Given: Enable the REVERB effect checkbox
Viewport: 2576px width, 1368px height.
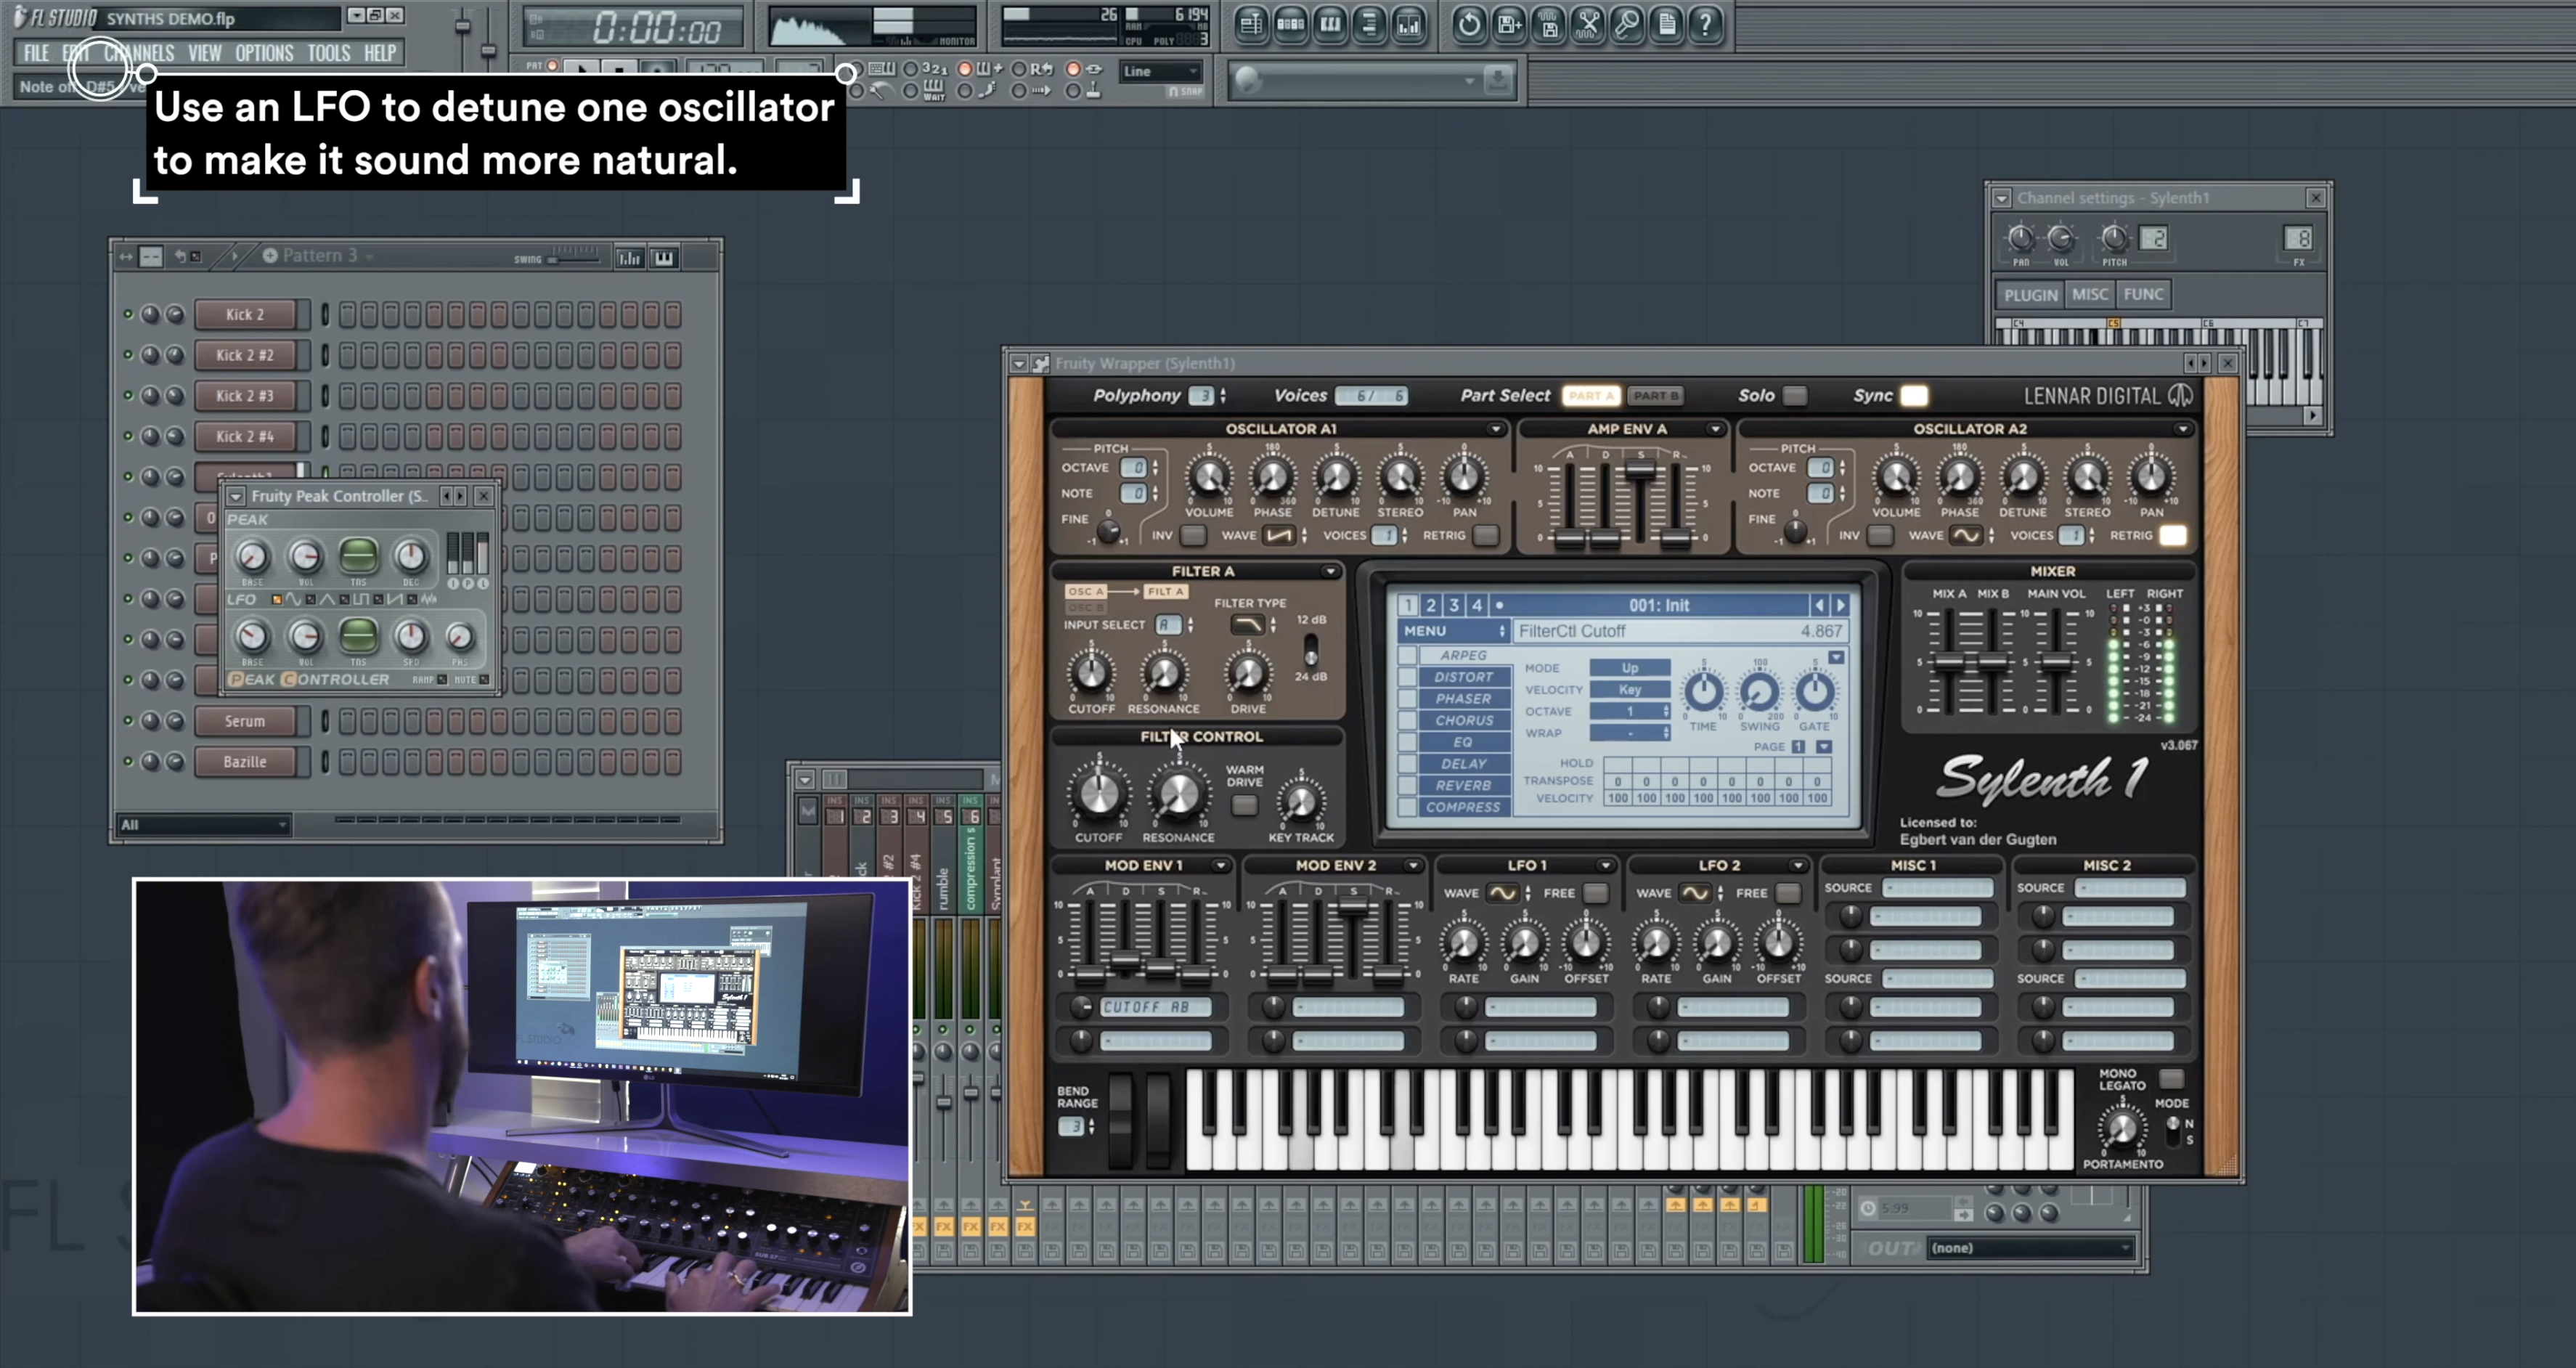Looking at the screenshot, I should (x=1407, y=786).
